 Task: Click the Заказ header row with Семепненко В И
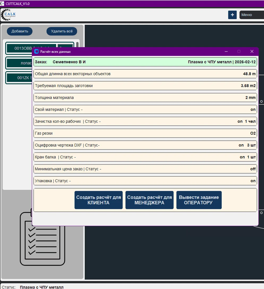145,62
